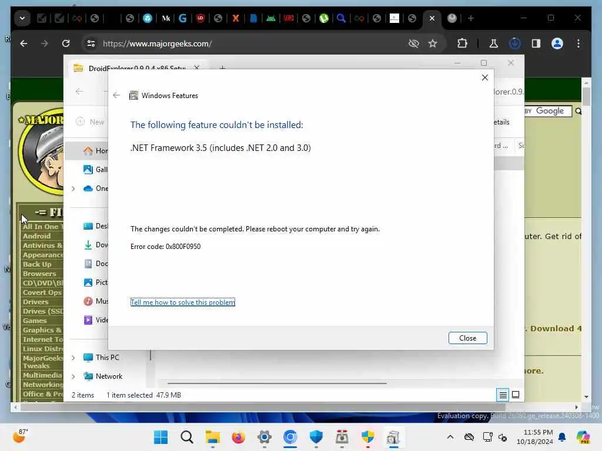Open the Chrome Extensions puzzle icon
Image resolution: width=602 pixels, height=451 pixels.
click(462, 43)
